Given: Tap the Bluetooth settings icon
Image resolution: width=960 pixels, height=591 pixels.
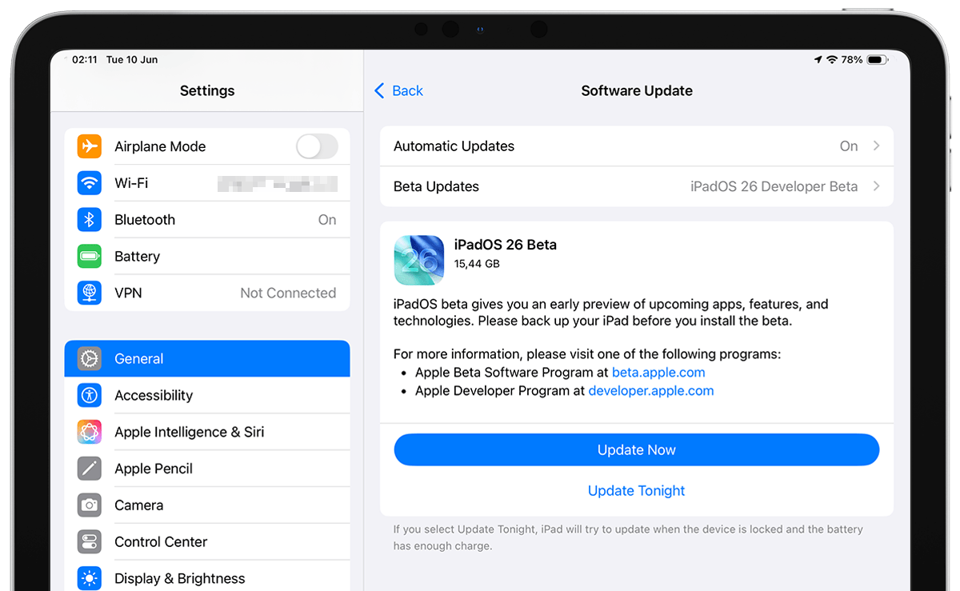Looking at the screenshot, I should [90, 220].
